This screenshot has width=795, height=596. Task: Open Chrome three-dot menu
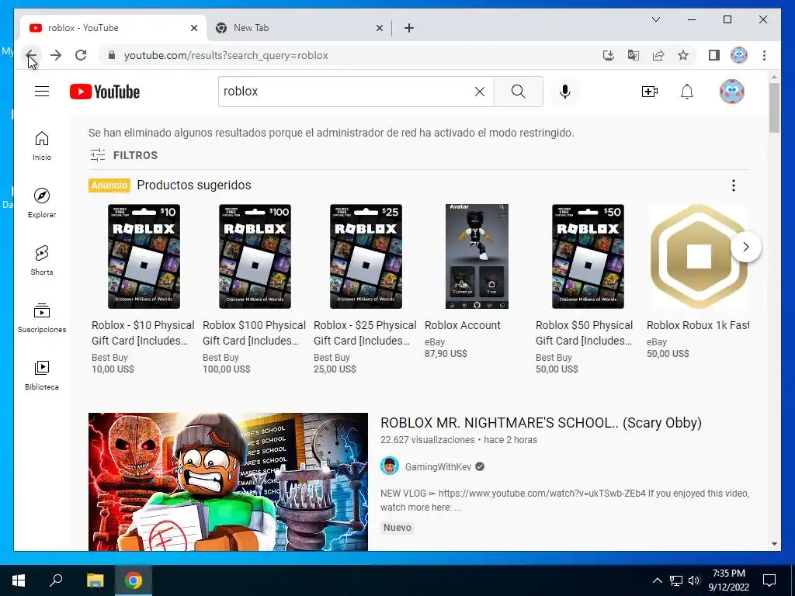[764, 55]
